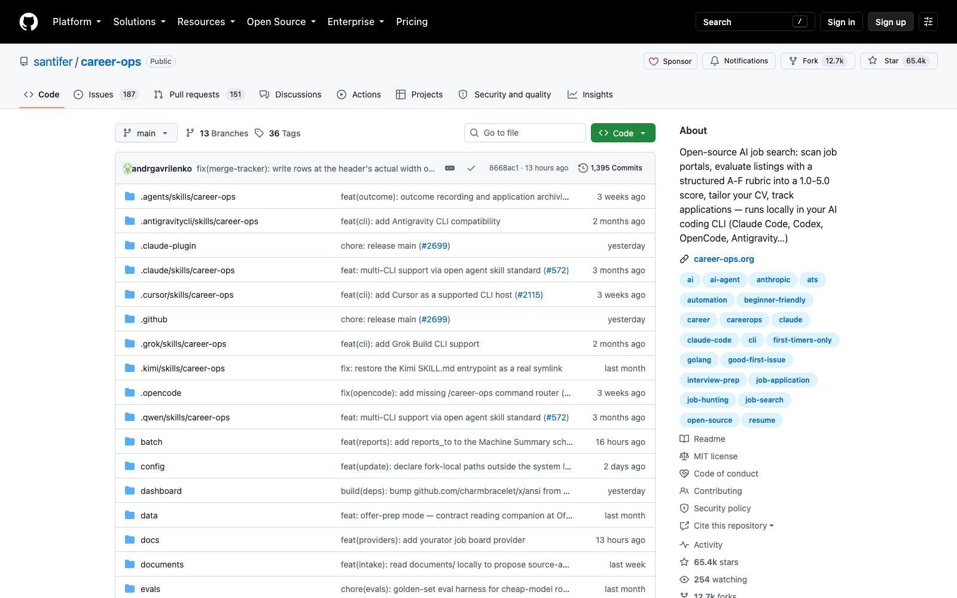Open Code of conduct heart icon

coord(684,474)
